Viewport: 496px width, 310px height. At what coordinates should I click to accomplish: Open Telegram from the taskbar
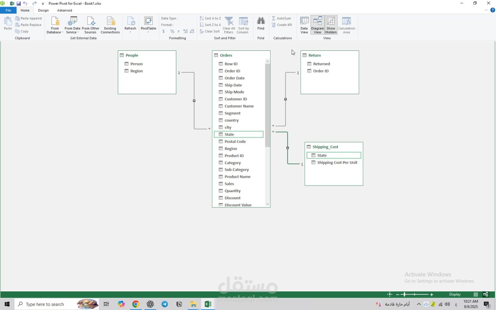tap(165, 304)
